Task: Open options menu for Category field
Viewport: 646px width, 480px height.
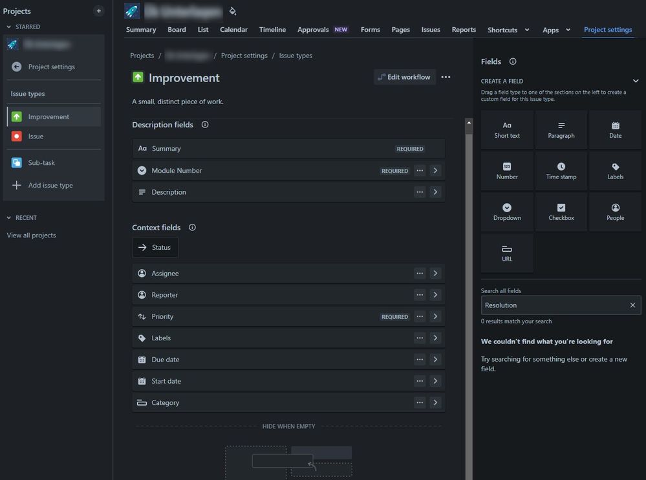Action: pyautogui.click(x=420, y=402)
